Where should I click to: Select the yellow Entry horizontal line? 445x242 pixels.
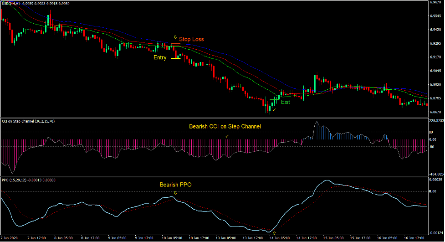[x=175, y=58]
